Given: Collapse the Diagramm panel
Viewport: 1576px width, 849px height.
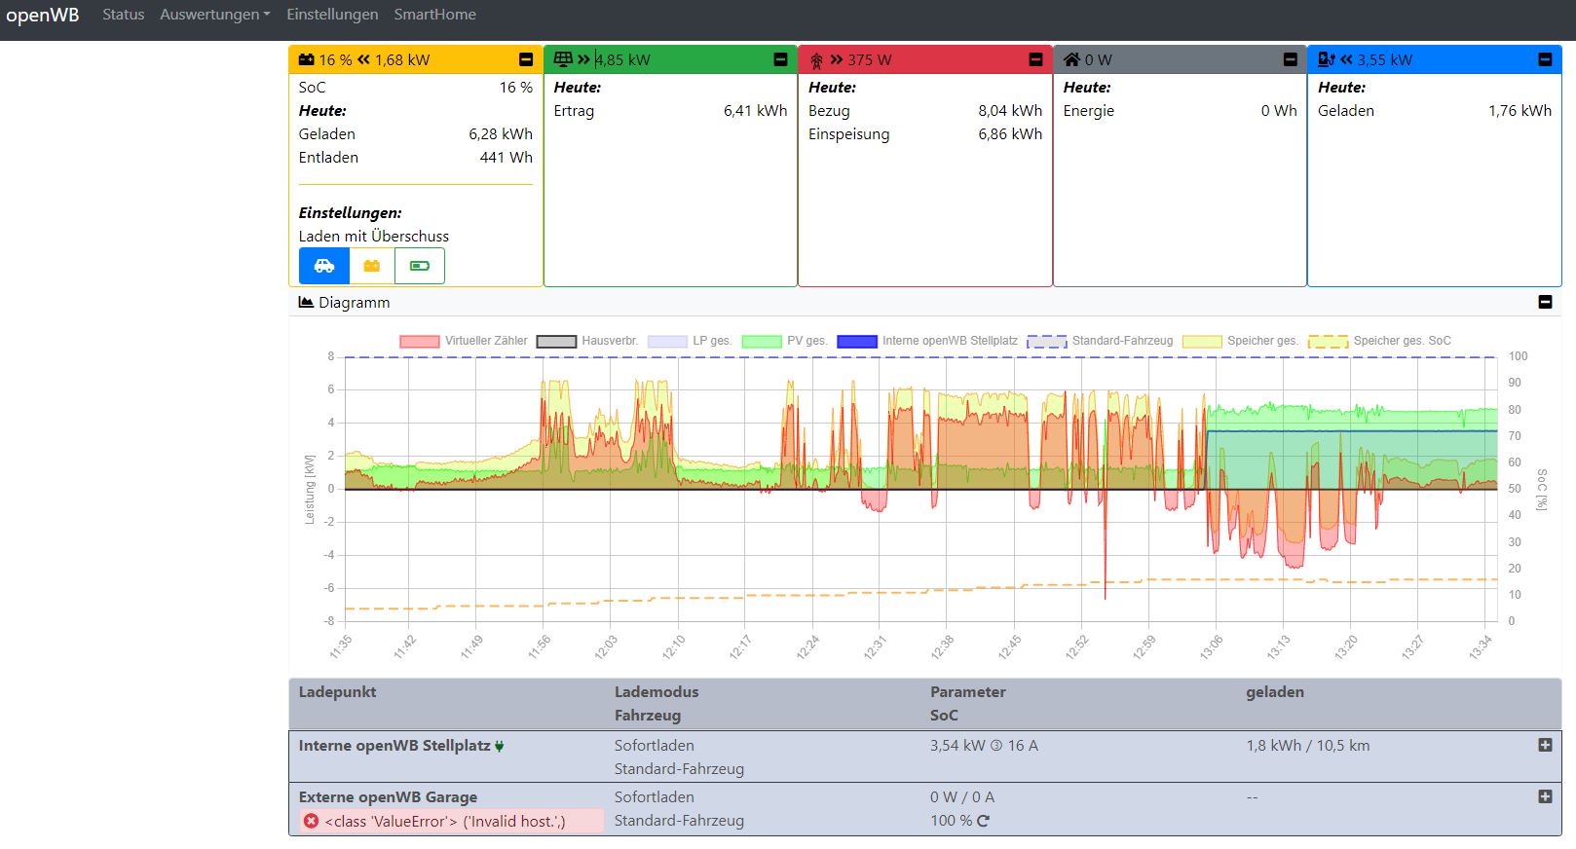Looking at the screenshot, I should [1545, 302].
